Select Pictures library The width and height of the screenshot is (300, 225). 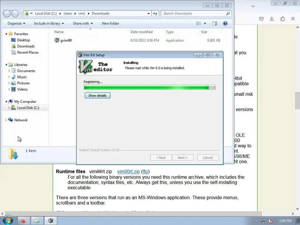[23, 83]
